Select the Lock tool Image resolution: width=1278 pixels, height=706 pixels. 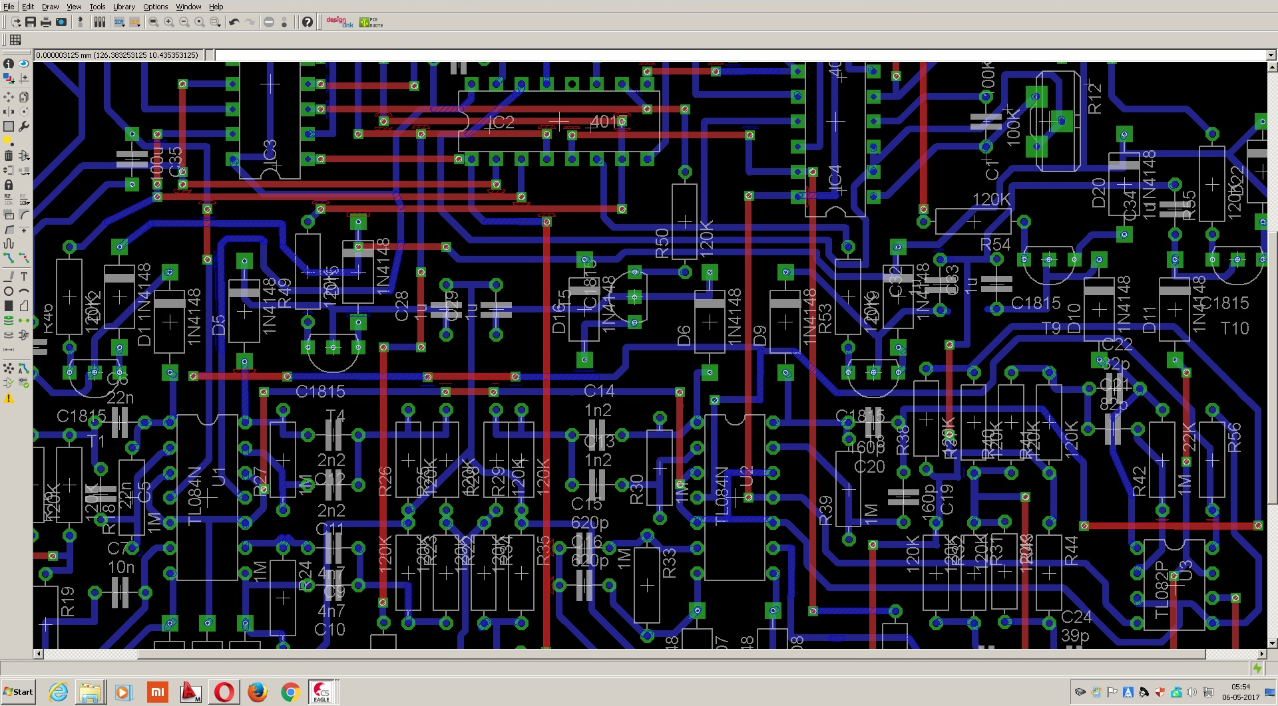pyautogui.click(x=9, y=185)
